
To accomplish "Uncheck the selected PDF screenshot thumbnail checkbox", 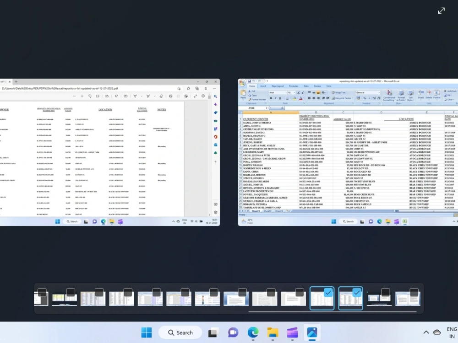I will coord(328,292).
